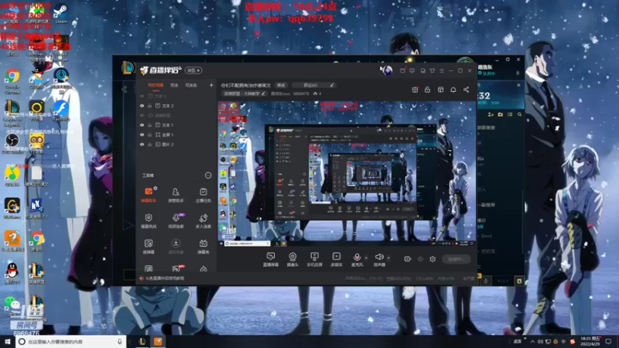Open the Steam desktop shortcut
619x348 pixels.
tap(61, 13)
